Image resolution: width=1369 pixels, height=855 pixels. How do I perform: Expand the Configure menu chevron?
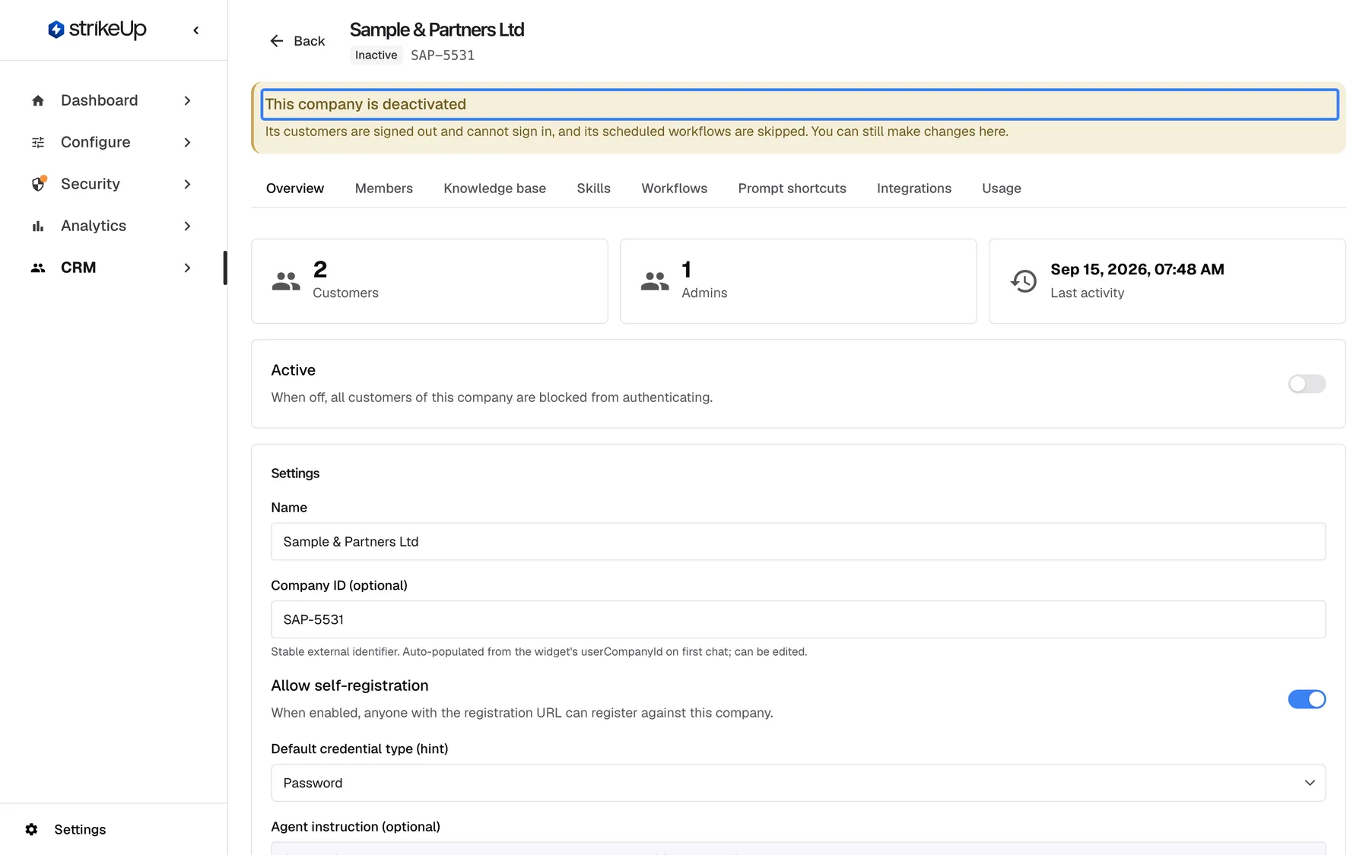tap(187, 142)
